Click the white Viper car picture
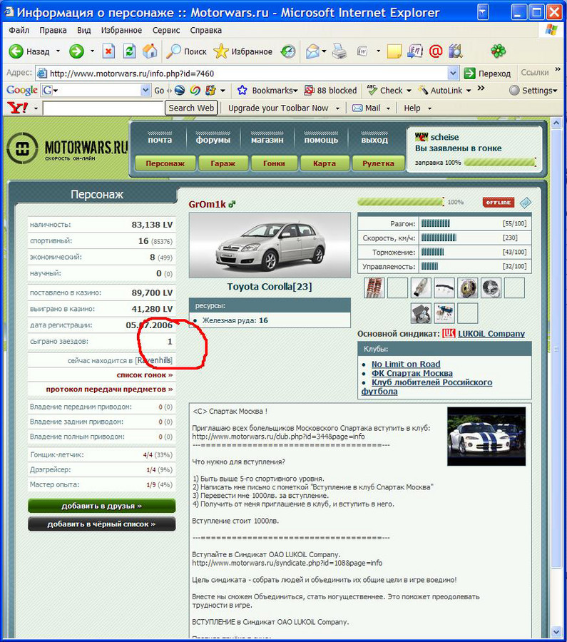 [486, 436]
